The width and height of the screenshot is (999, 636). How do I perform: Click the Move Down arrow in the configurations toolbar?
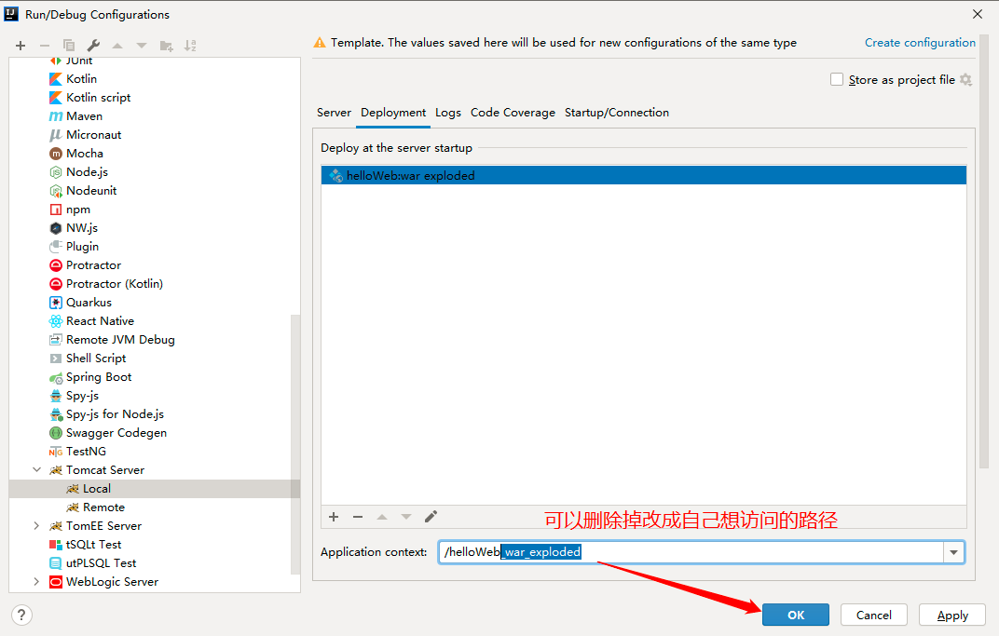point(142,46)
